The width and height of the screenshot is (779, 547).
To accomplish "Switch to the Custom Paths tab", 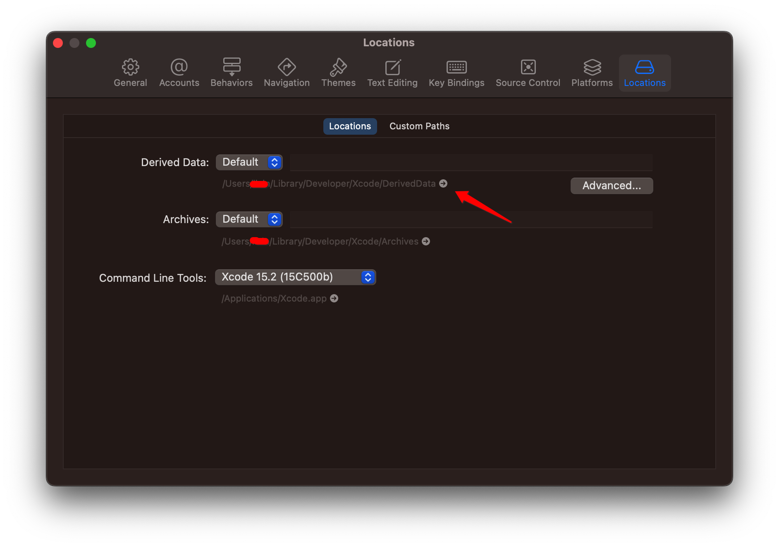I will click(x=419, y=126).
